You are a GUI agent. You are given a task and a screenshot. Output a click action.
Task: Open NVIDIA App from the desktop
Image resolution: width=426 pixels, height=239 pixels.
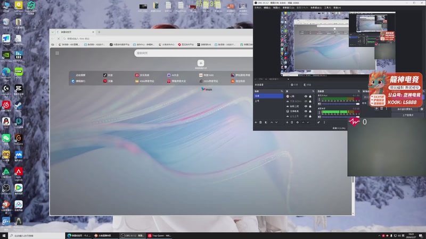(x=6, y=55)
